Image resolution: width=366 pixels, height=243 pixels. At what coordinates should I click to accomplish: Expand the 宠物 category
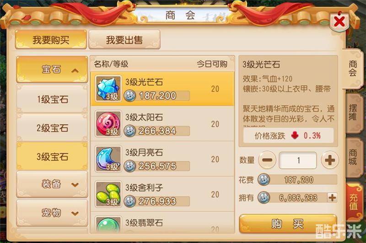[x=52, y=213]
